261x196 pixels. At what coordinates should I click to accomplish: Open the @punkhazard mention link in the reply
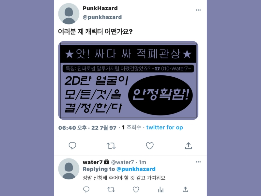136,169
